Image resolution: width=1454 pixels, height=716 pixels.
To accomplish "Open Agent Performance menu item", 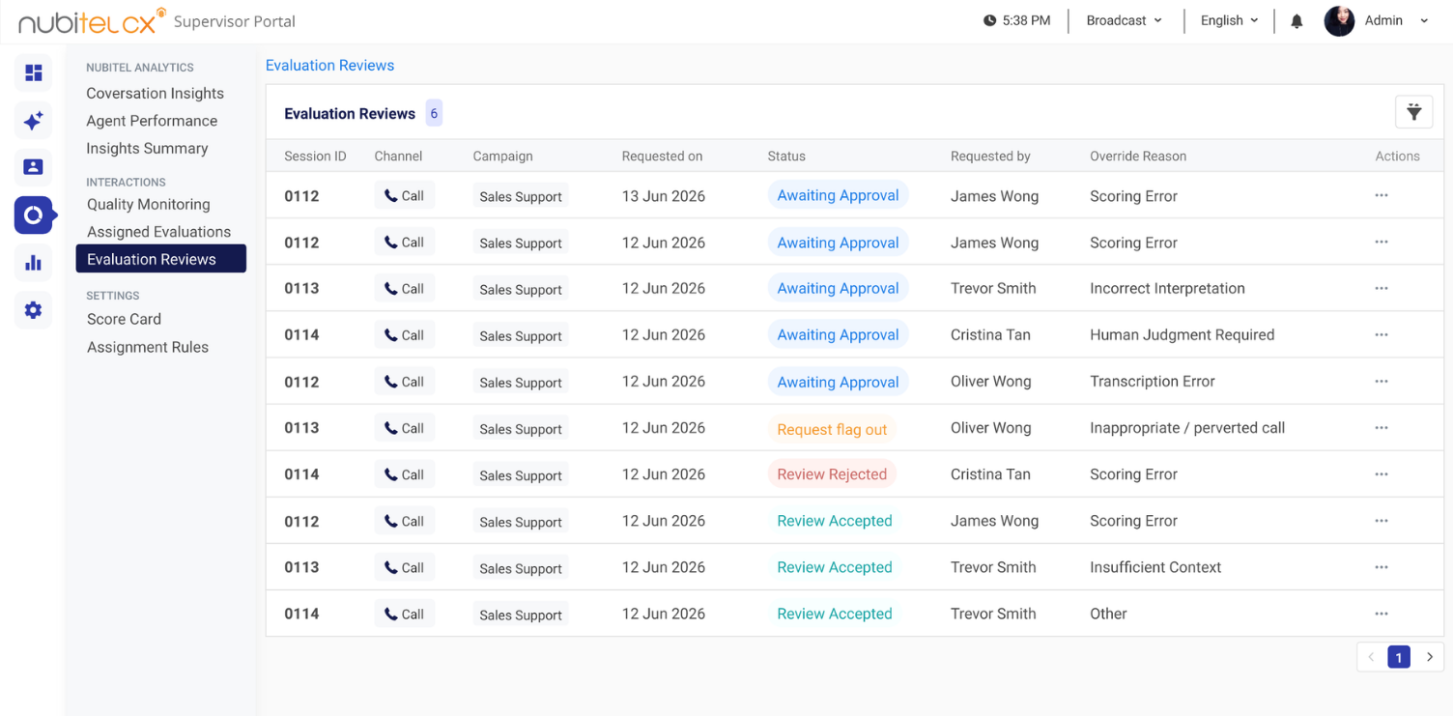I will pos(152,121).
